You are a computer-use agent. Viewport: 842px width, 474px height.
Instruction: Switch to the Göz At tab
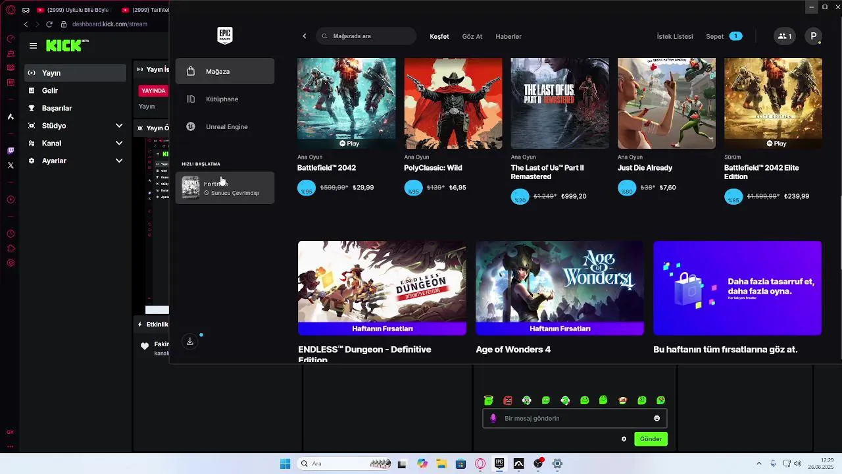(x=472, y=36)
